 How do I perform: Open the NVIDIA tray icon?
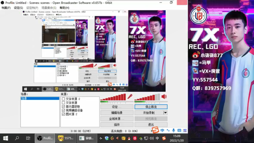point(140,138)
